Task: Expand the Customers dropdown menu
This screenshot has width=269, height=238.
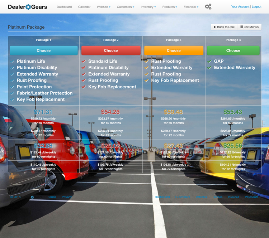Action: tap(126, 7)
